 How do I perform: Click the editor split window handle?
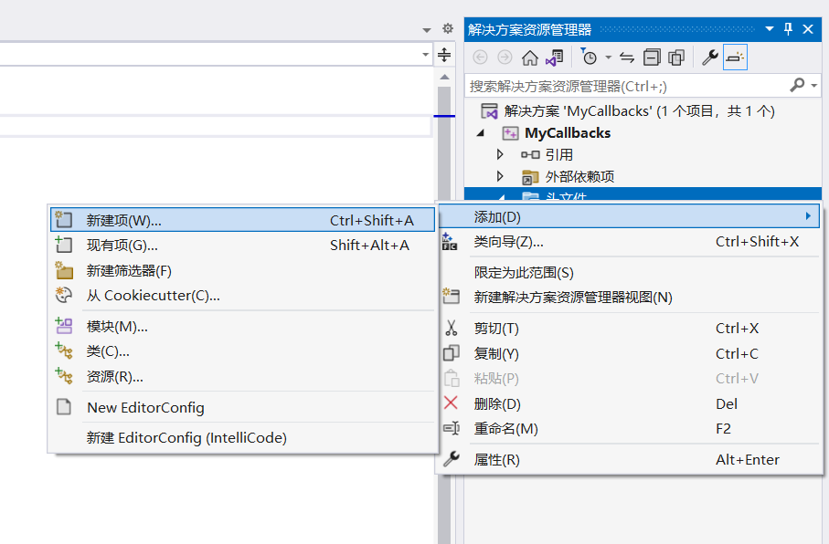pyautogui.click(x=444, y=55)
